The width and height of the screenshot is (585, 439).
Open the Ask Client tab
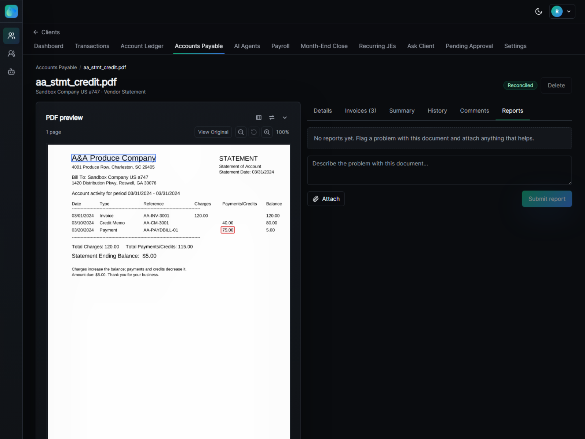point(421,46)
